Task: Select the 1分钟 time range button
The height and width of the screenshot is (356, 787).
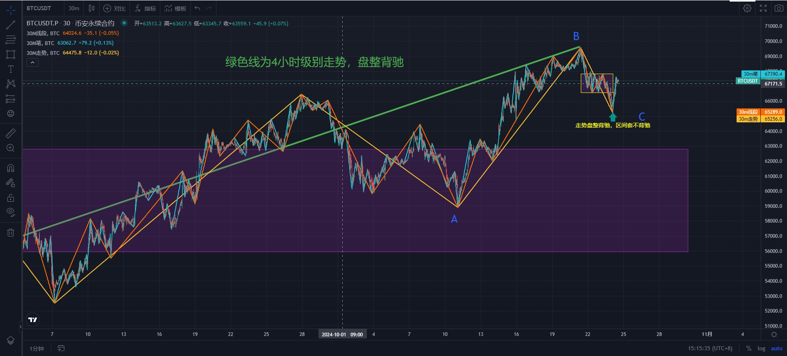Action: coord(36,349)
